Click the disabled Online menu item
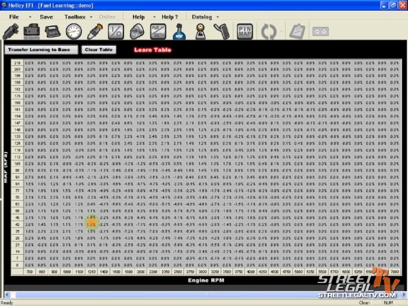408x306 pixels. tap(107, 17)
